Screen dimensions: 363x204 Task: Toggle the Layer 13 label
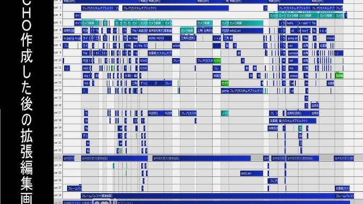tap(58, 83)
